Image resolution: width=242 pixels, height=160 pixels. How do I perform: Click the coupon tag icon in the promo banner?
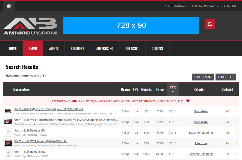(x=188, y=101)
